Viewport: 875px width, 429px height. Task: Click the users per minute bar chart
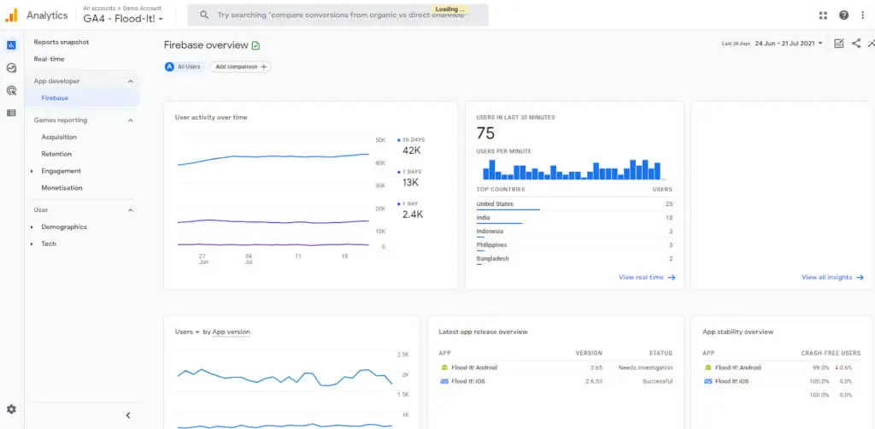coord(572,169)
